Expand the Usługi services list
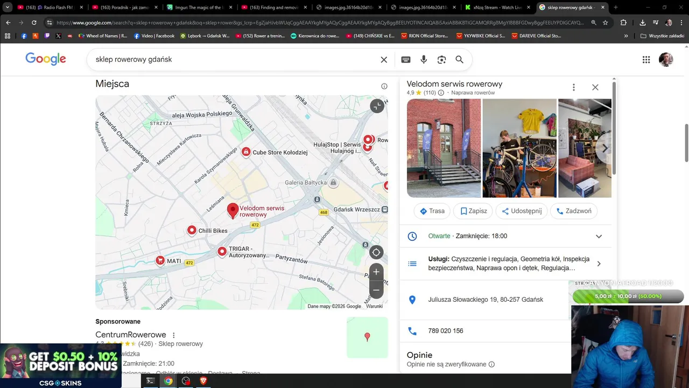689x388 pixels. (x=599, y=264)
